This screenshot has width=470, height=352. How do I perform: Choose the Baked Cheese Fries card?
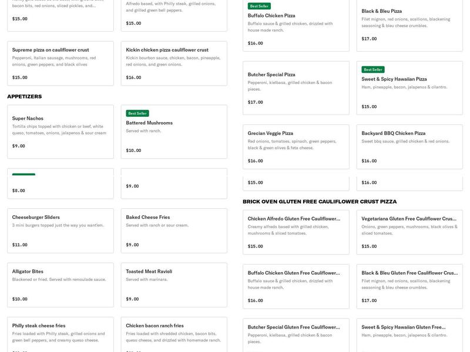174,231
